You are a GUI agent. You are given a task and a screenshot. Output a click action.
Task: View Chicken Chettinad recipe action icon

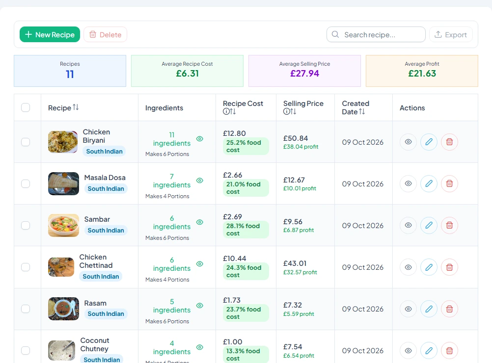tap(408, 267)
